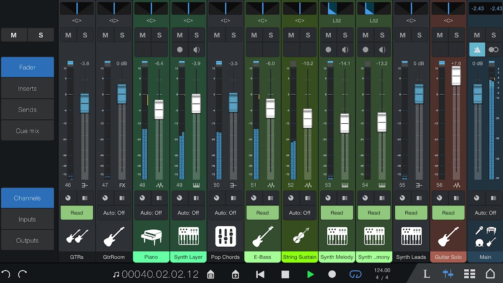This screenshot has height=283, width=503.
Task: Solo the E-Bass channel
Action: tap(271, 35)
